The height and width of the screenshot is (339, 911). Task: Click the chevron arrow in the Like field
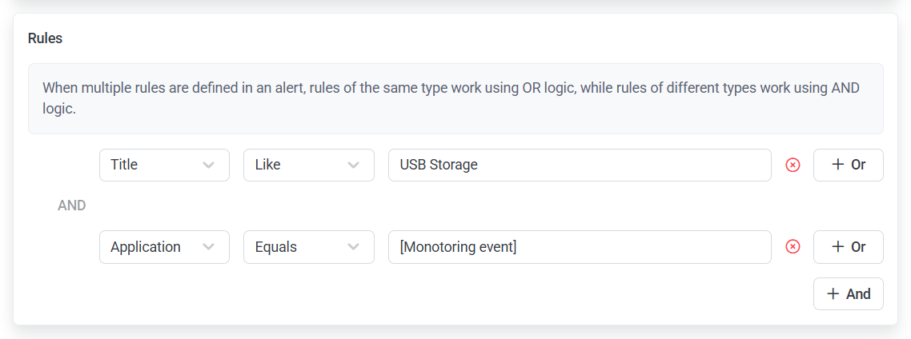click(x=353, y=165)
